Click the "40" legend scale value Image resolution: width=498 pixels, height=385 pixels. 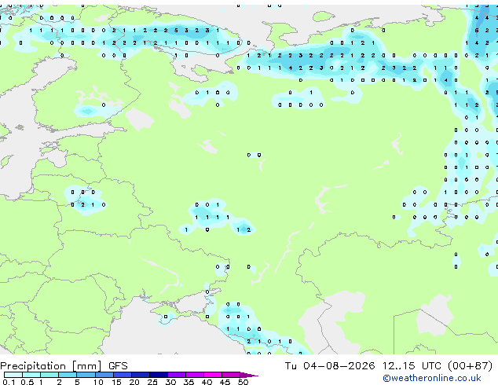pos(207,382)
